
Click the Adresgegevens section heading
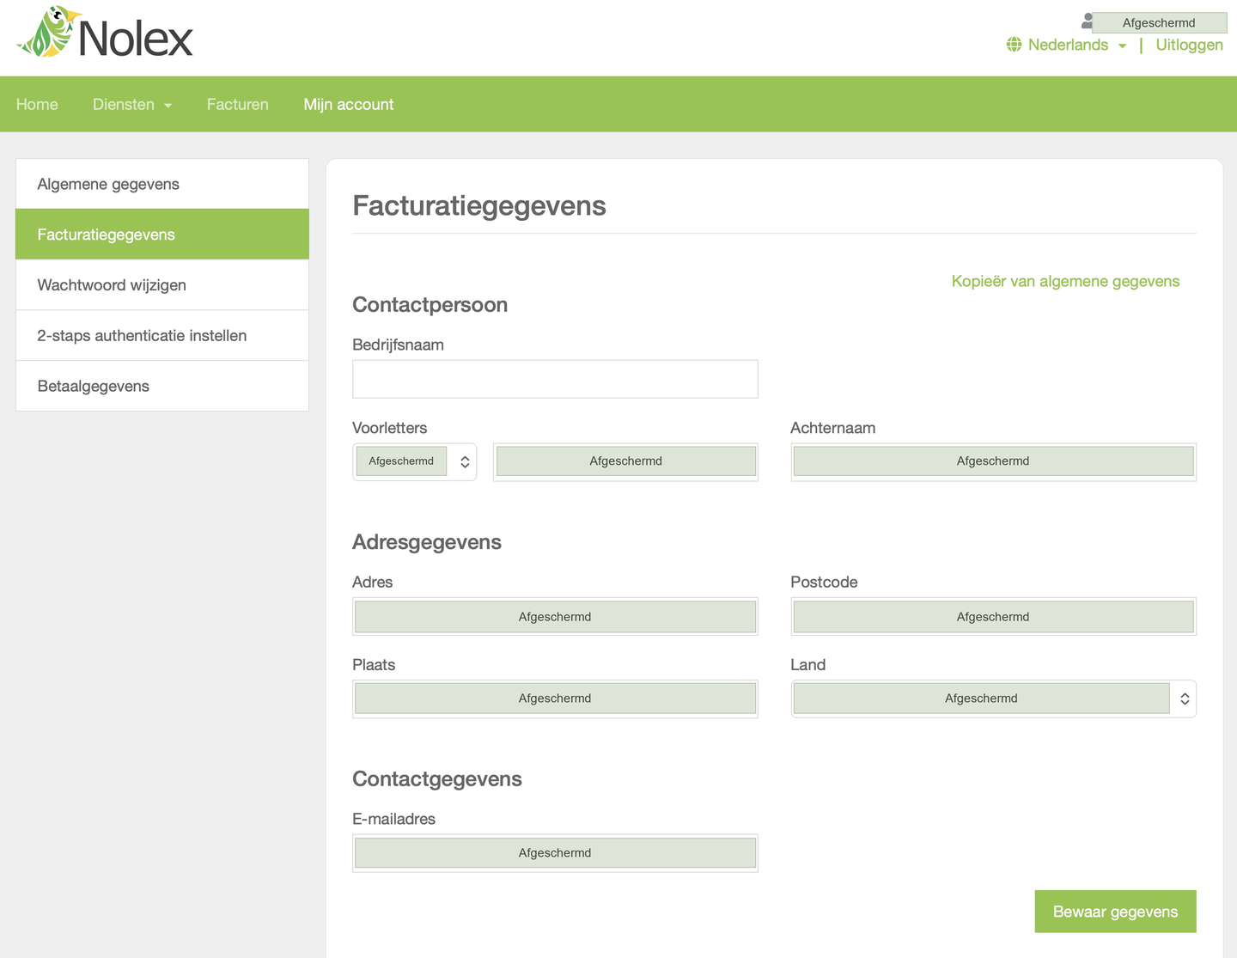click(427, 542)
